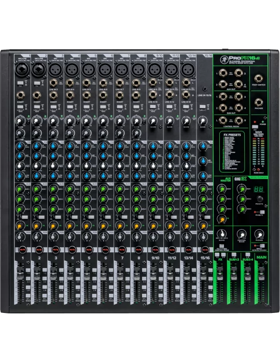Mute channel 9/10
280x362 pixels.
point(155,250)
